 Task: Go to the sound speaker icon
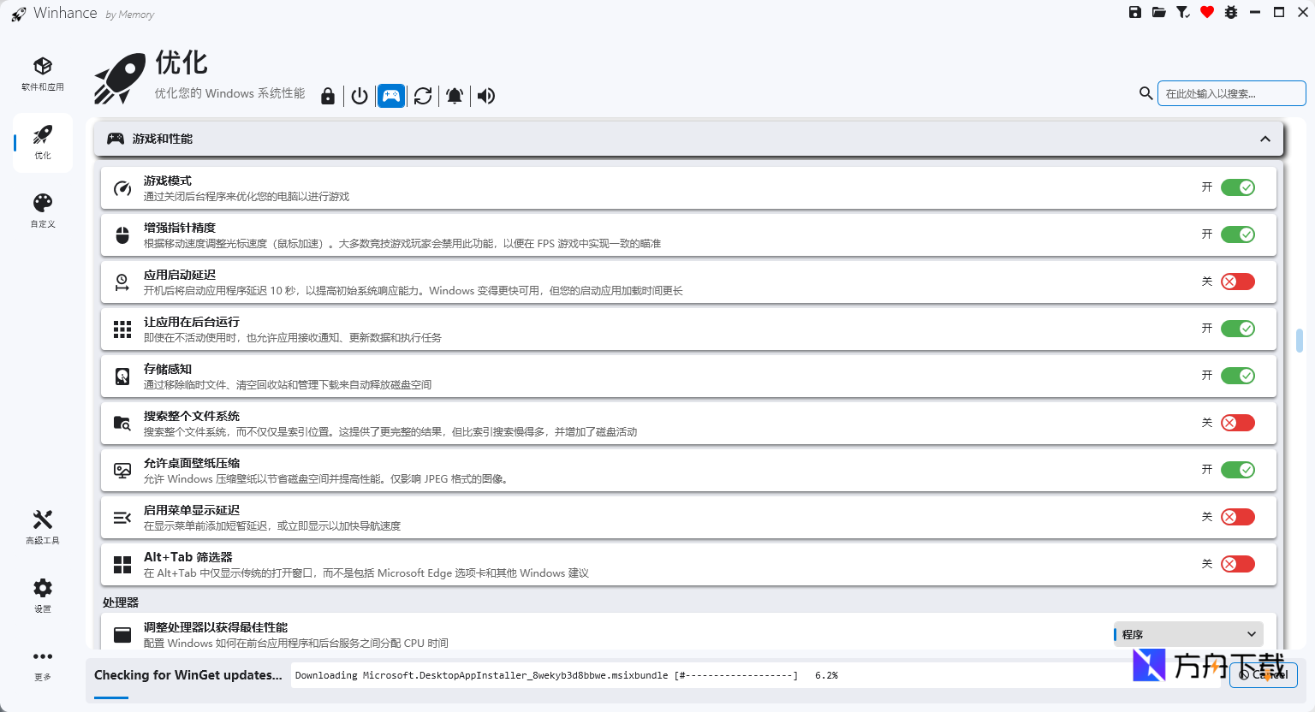[486, 96]
